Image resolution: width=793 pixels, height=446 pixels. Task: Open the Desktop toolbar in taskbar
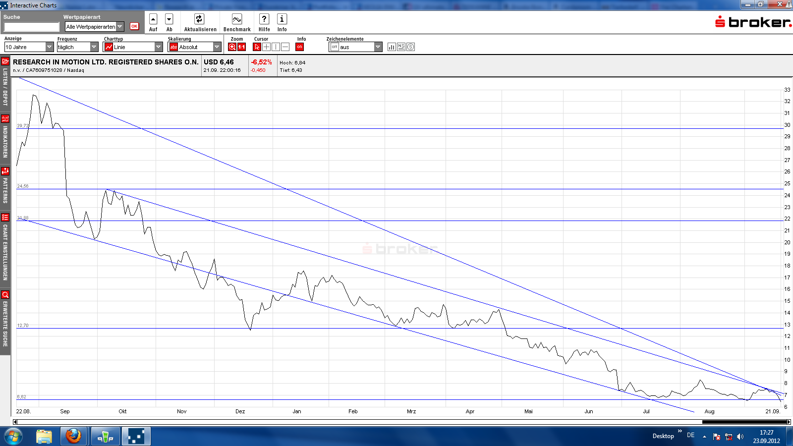click(663, 436)
